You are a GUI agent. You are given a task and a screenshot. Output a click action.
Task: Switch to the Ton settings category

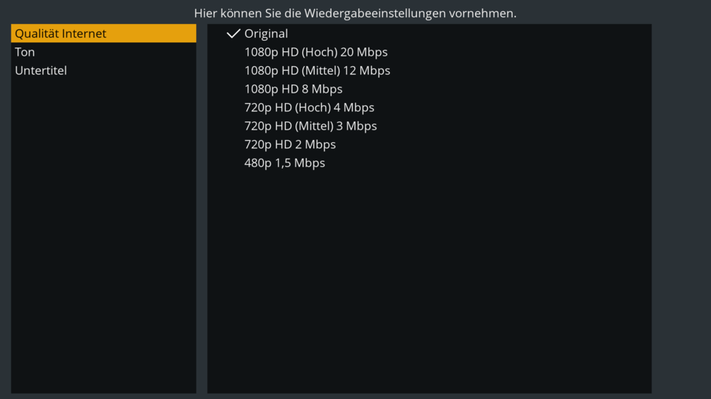(x=25, y=52)
